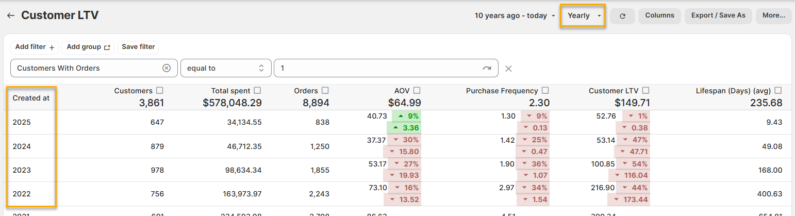Click the refresh report icon button
The width and height of the screenshot is (795, 216).
coord(622,16)
